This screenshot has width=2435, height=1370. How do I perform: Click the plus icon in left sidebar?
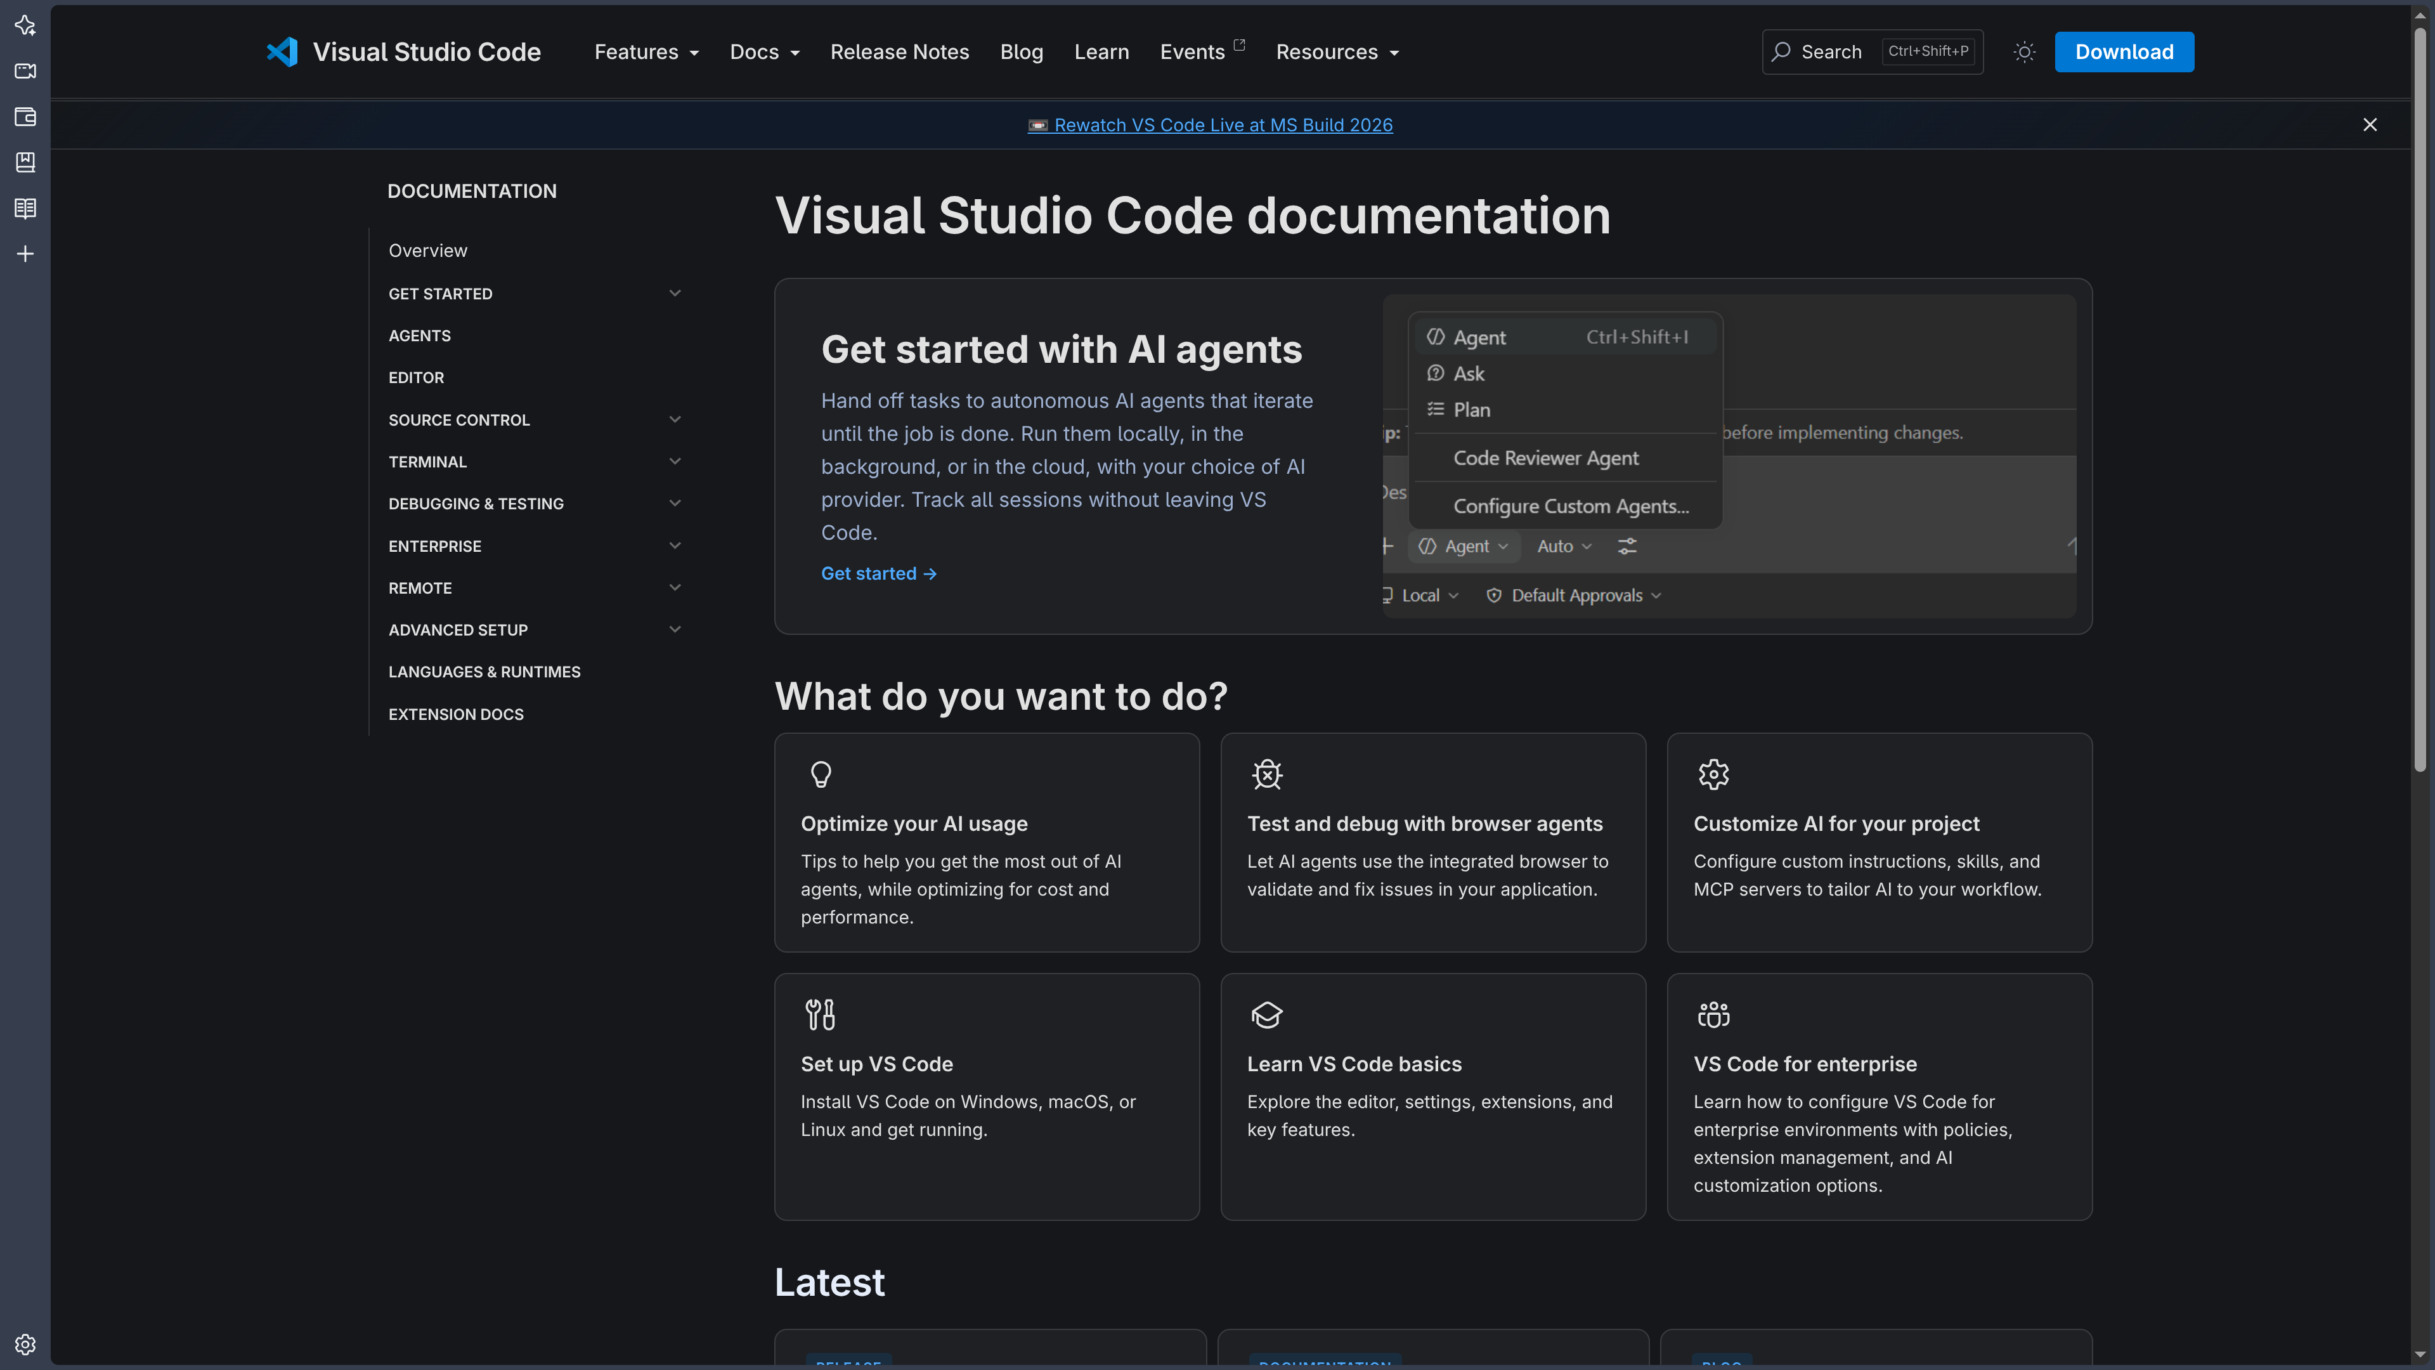point(25,254)
